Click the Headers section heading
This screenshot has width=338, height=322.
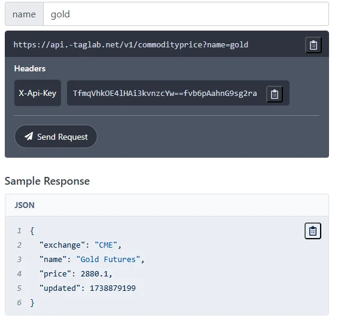pyautogui.click(x=30, y=68)
